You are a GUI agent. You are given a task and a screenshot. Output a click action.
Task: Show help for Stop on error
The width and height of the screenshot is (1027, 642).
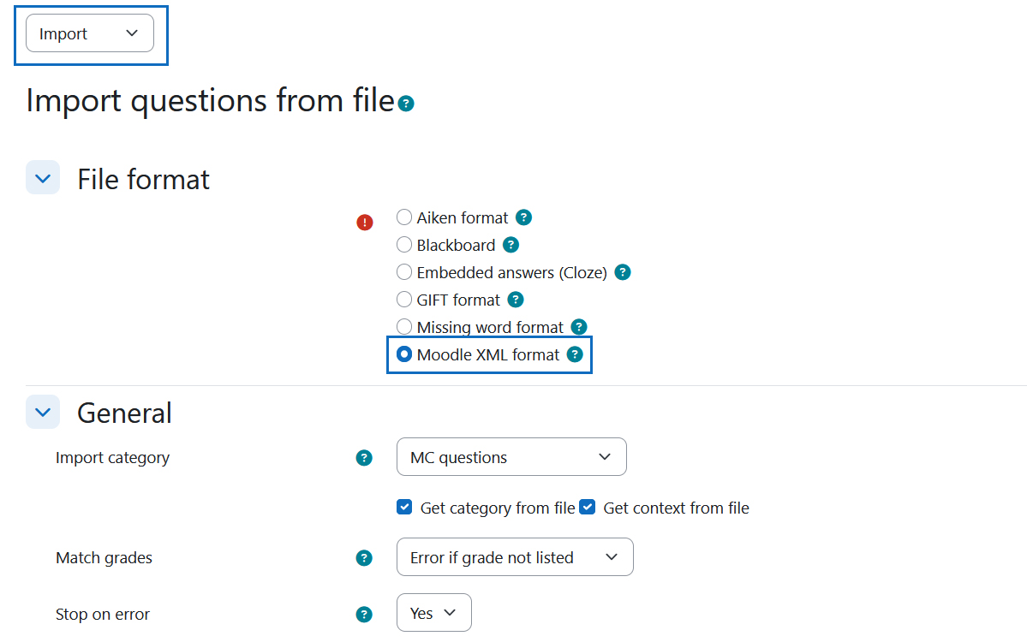tap(364, 615)
